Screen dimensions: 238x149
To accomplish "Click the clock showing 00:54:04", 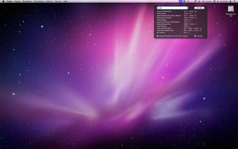I will pyautogui.click(x=222, y=1).
